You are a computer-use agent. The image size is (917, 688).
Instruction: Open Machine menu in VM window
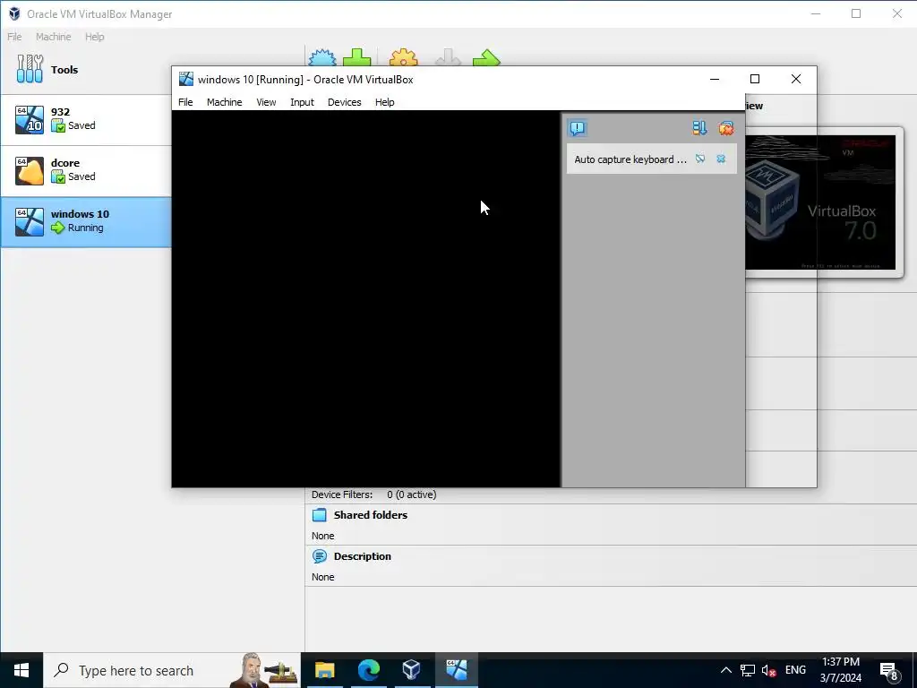point(225,102)
